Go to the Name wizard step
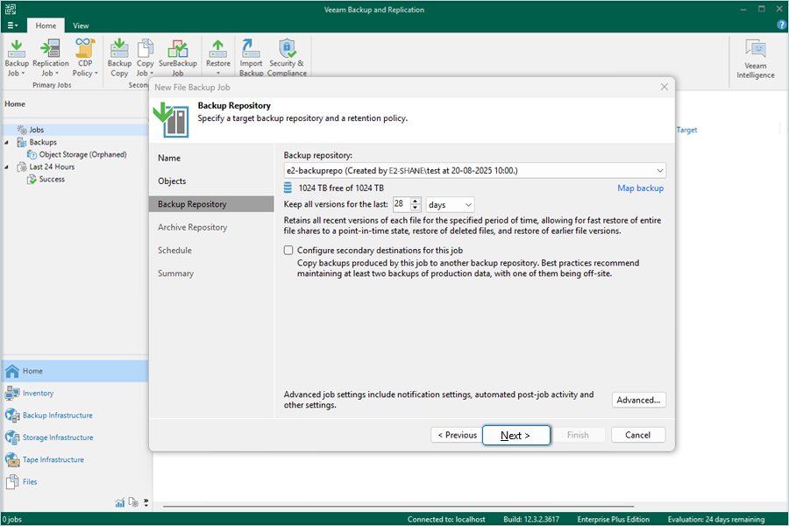The height and width of the screenshot is (526, 789). pyautogui.click(x=169, y=158)
